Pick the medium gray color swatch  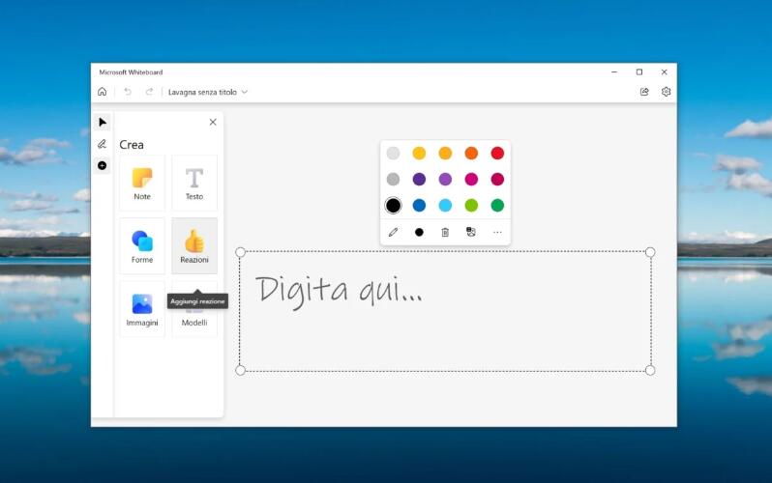pos(393,179)
